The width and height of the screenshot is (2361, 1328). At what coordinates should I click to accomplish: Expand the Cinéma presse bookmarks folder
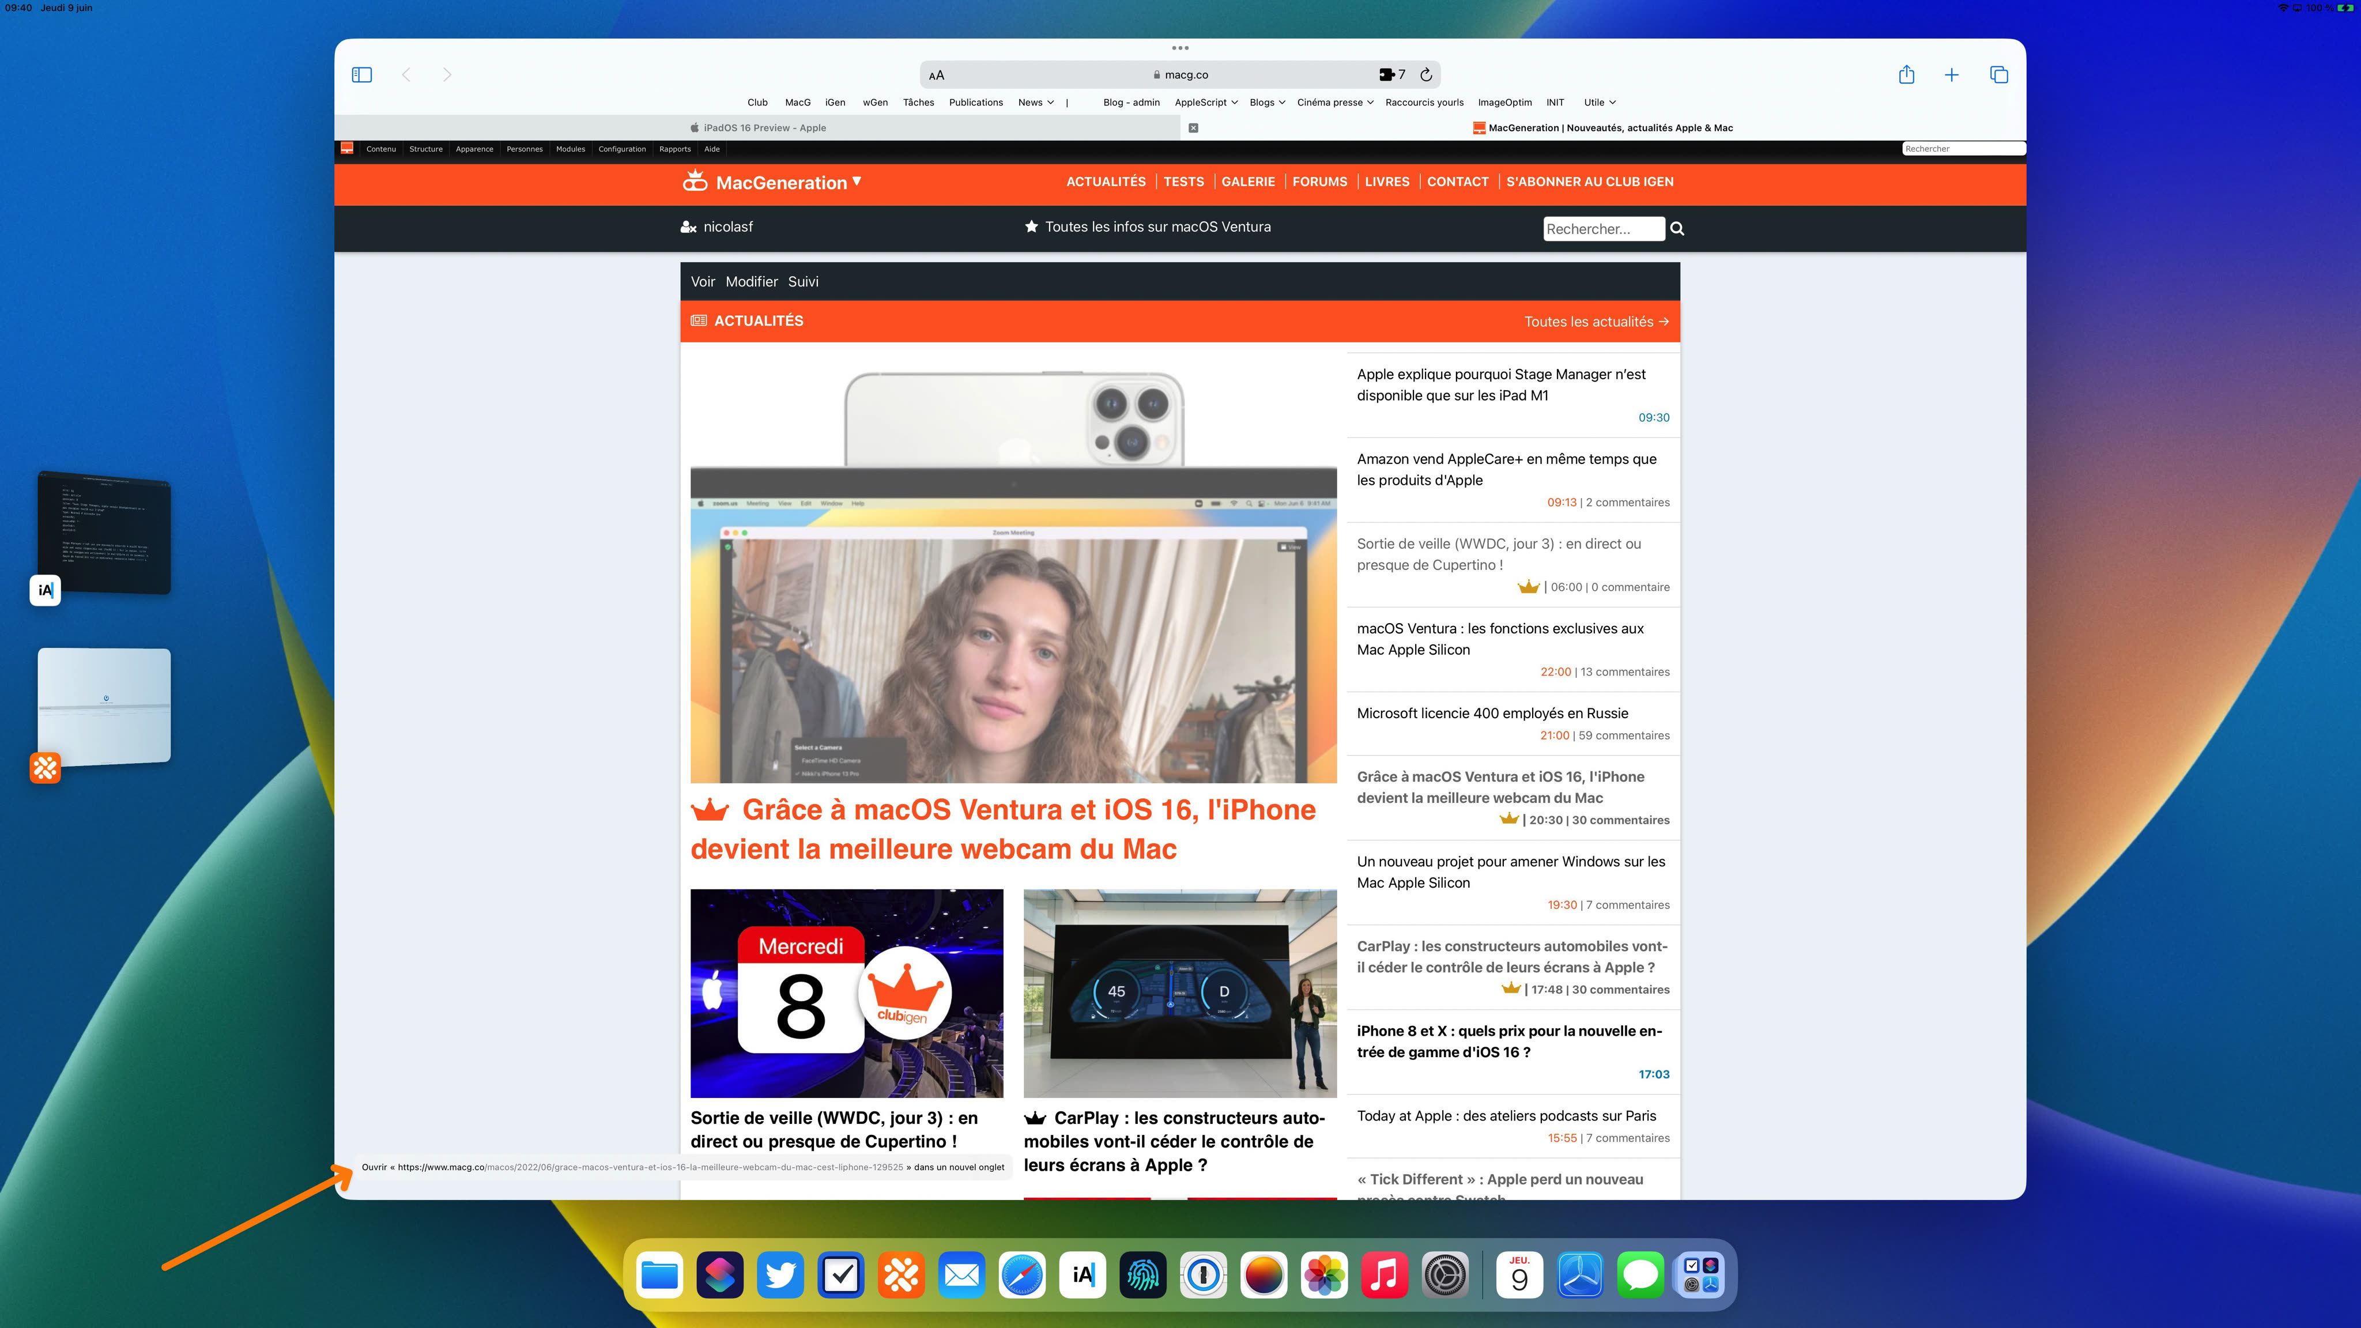(x=1336, y=103)
